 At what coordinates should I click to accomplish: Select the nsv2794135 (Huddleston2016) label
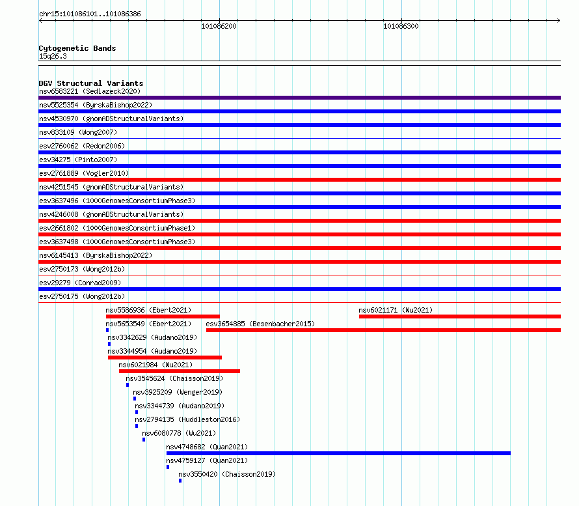[x=187, y=419]
